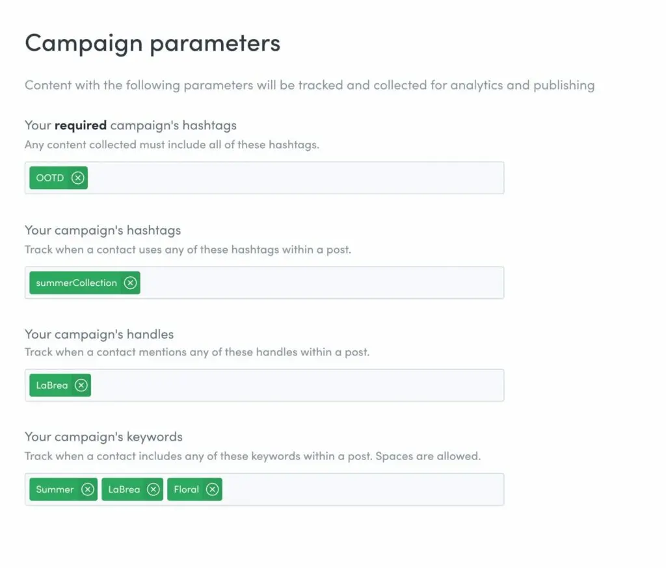Focus the campaign's handles input field
The image size is (666, 568).
[293, 385]
